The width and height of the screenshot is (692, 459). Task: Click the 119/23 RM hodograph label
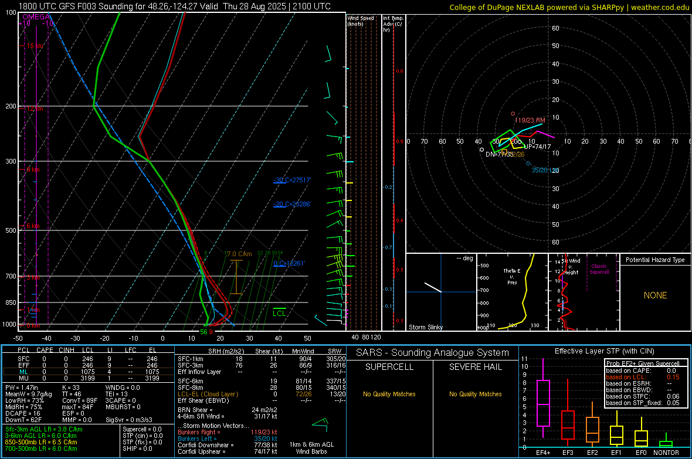click(530, 120)
